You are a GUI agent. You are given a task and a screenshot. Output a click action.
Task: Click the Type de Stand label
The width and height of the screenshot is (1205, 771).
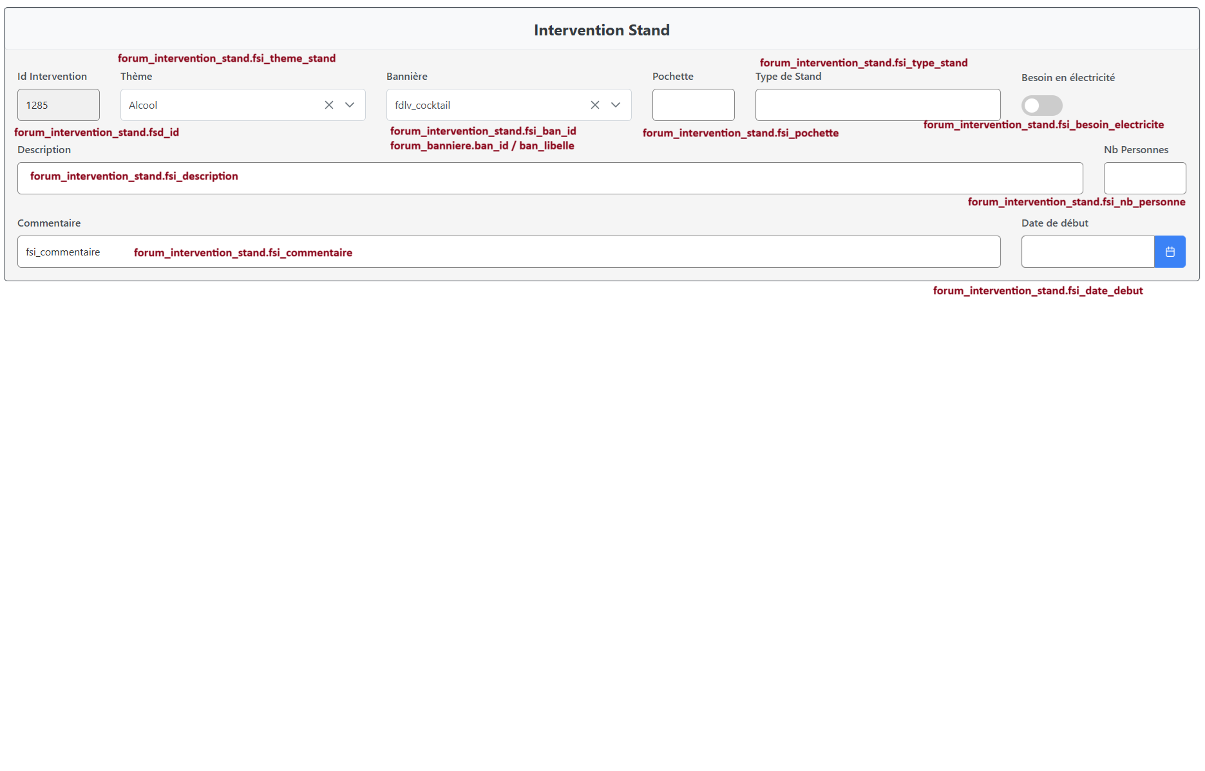788,76
